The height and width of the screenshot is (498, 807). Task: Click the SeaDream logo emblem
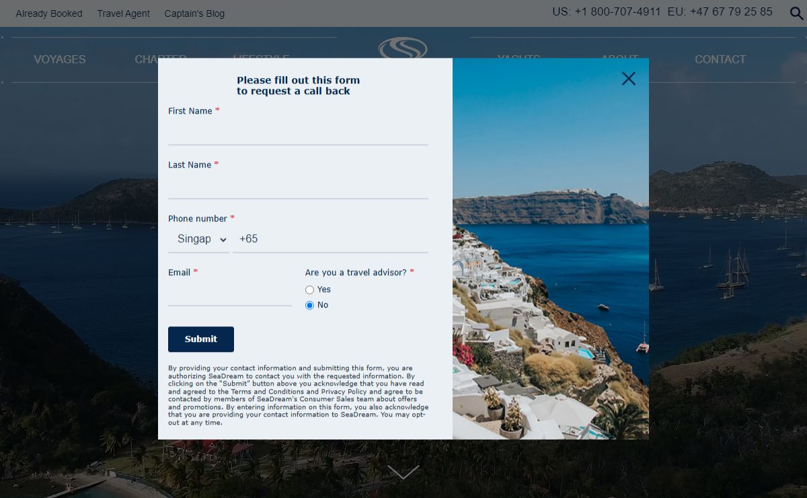[x=403, y=48]
